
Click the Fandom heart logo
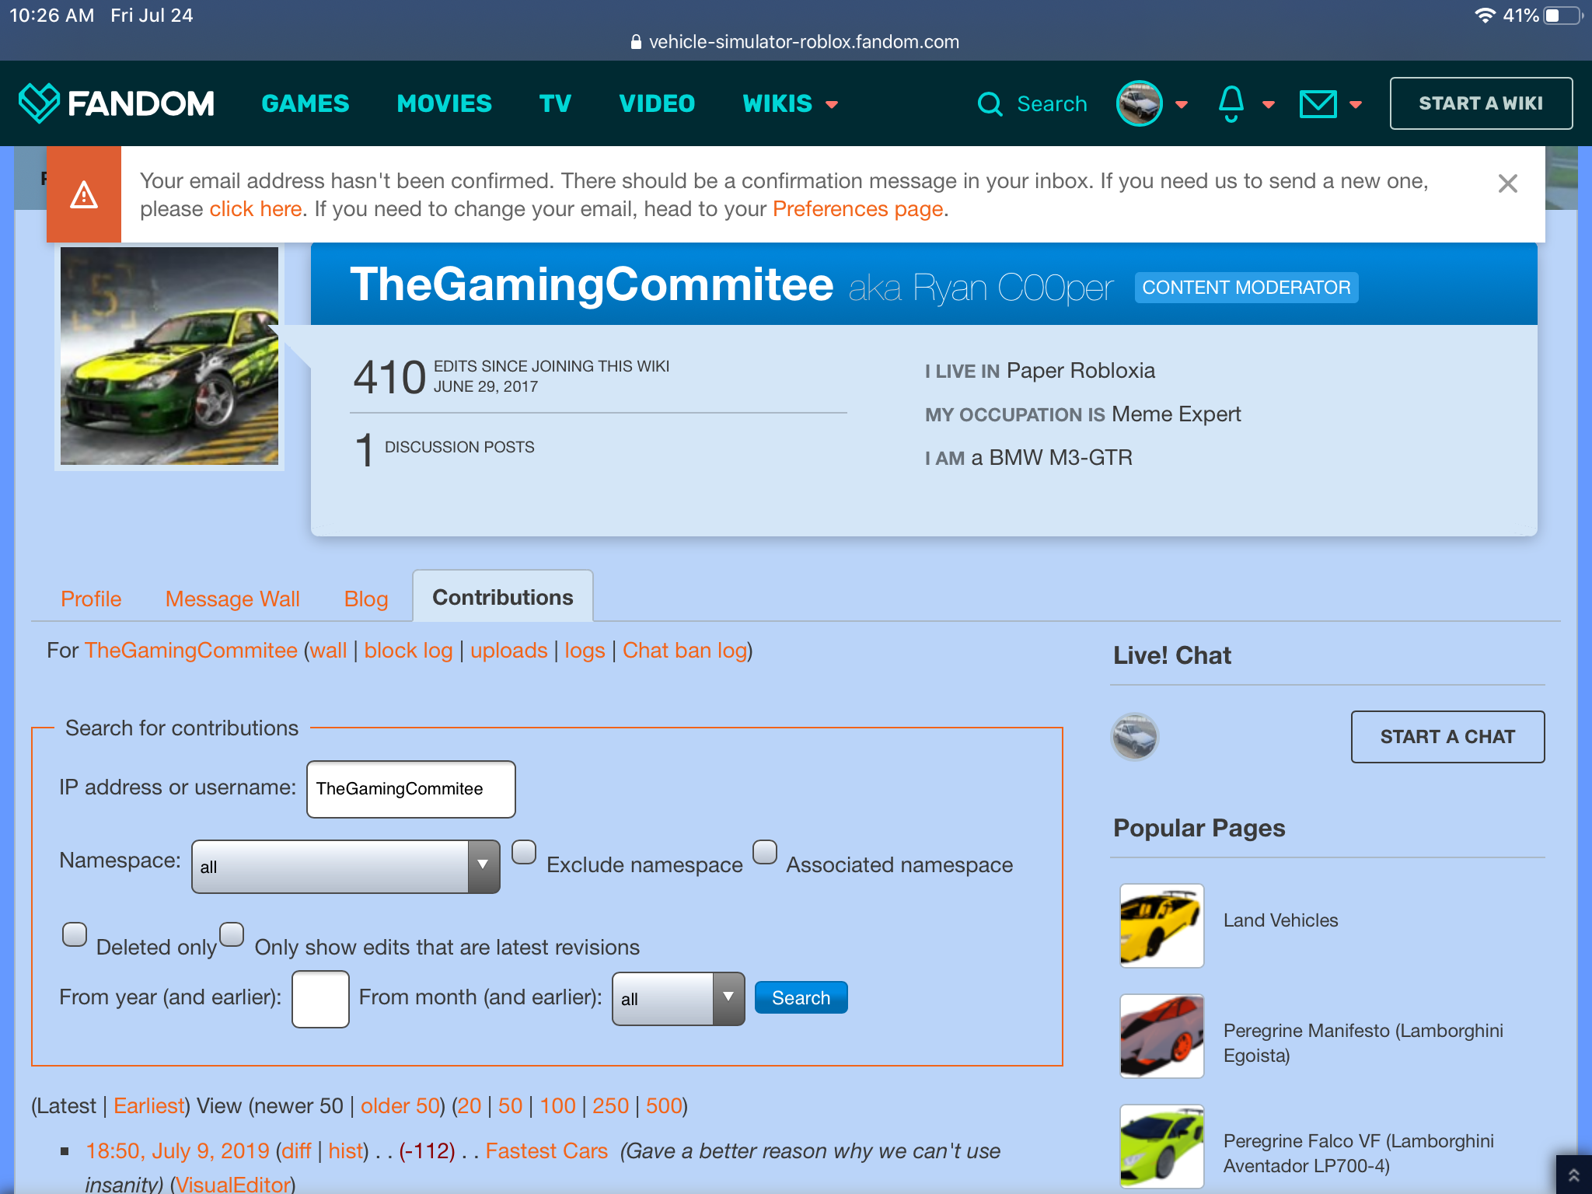coord(39,103)
